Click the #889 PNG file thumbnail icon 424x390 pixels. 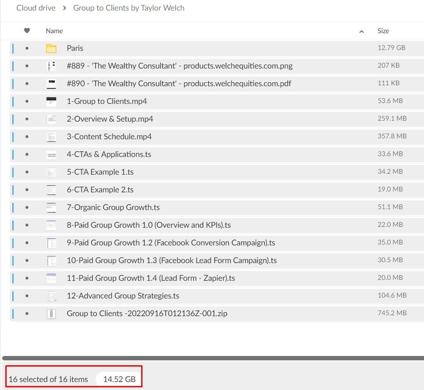click(51, 66)
